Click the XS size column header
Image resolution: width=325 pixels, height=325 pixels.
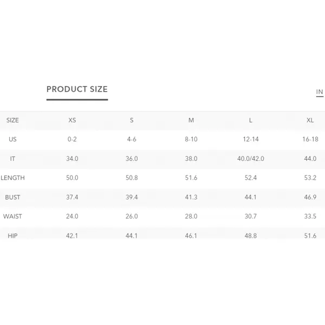coord(72,120)
